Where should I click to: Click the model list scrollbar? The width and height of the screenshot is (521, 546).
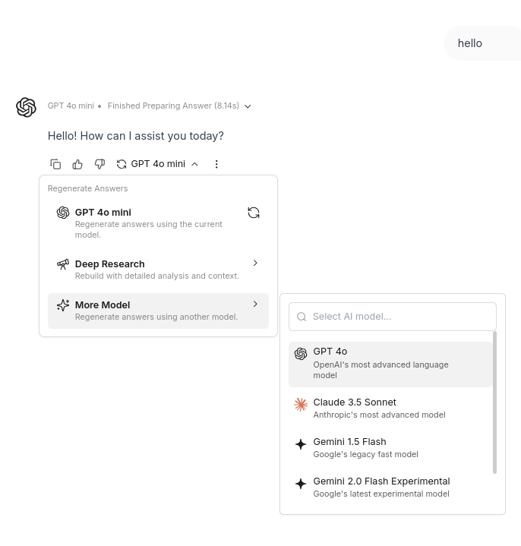tap(495, 402)
